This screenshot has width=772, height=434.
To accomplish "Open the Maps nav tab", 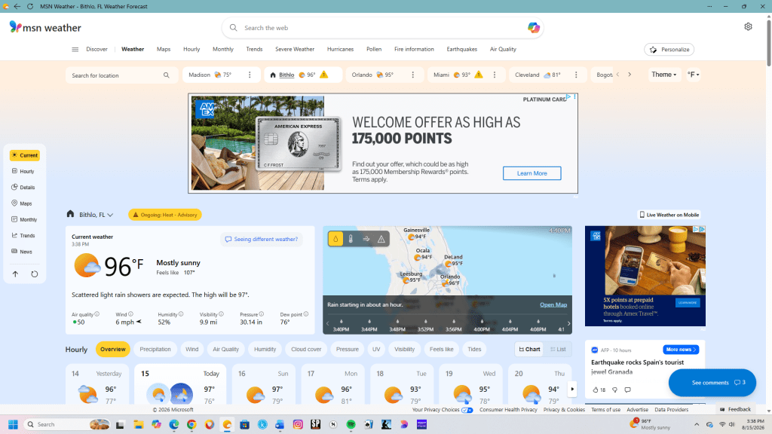I will coord(164,49).
